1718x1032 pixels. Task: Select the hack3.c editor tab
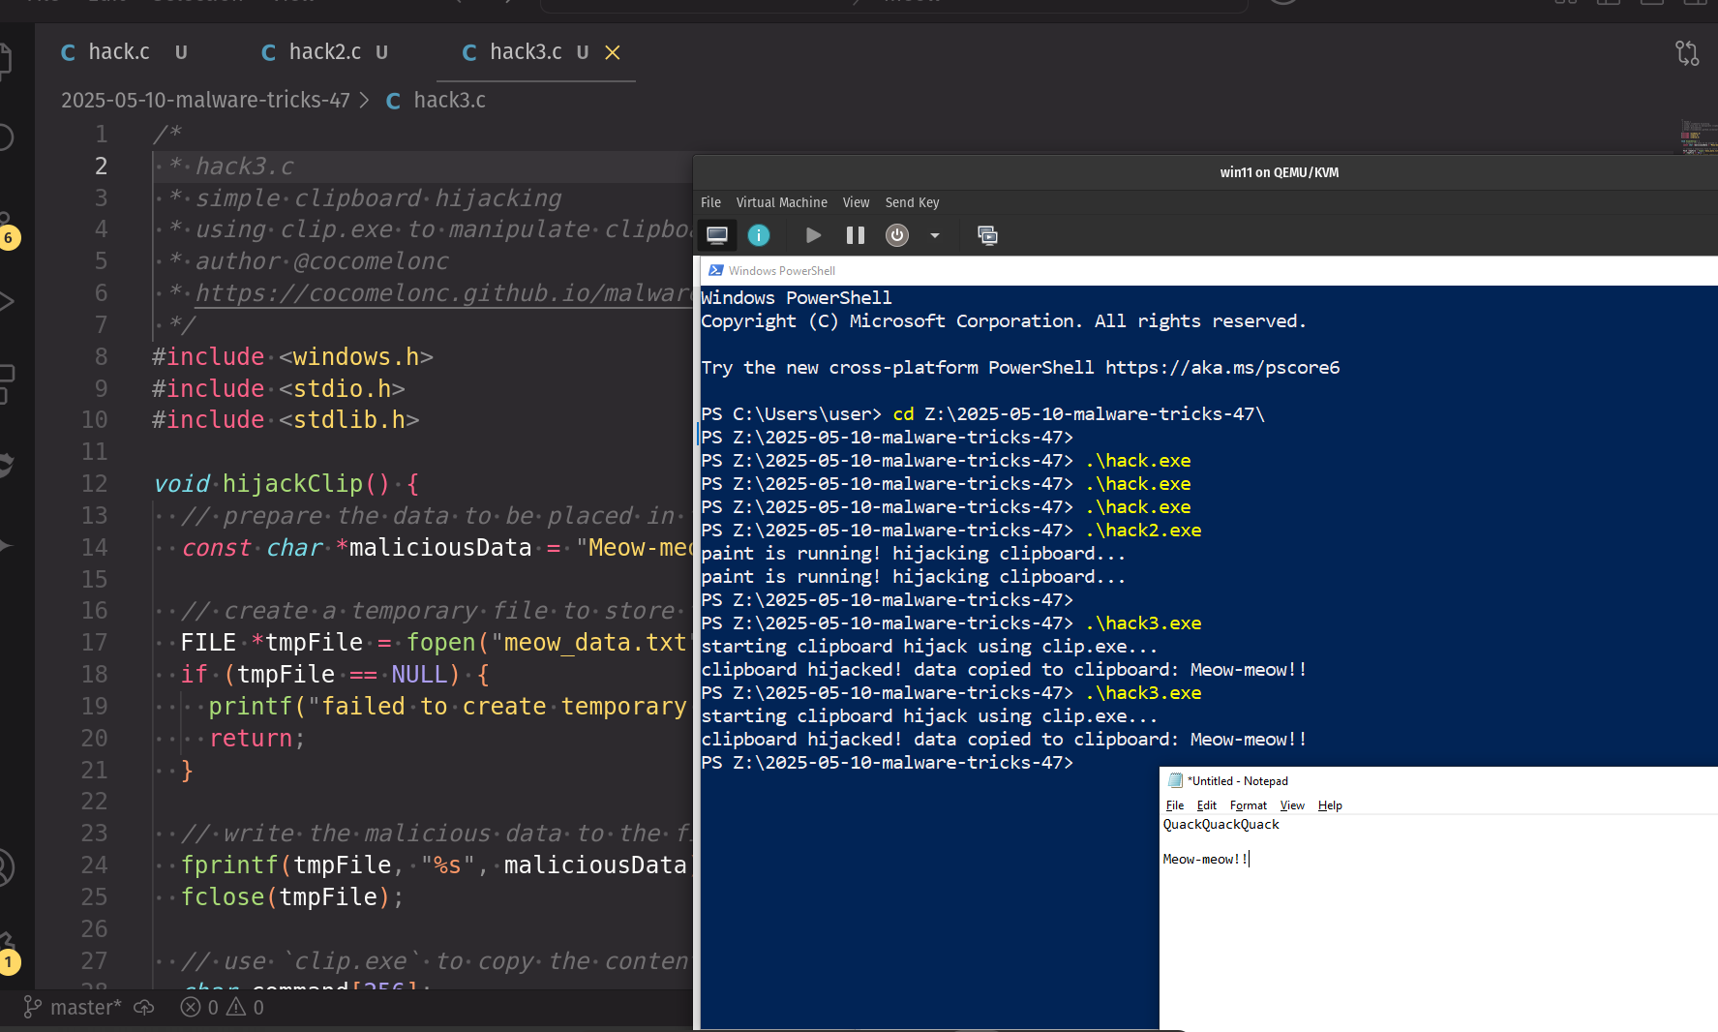(x=526, y=52)
